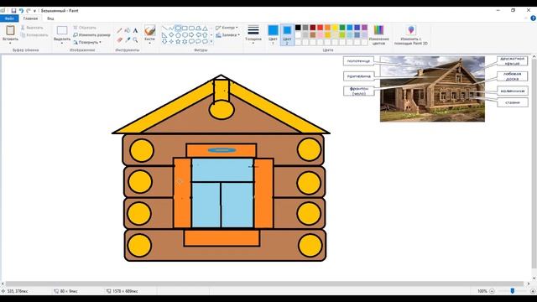Activate Color 2 background selector
This screenshot has width=537, height=302.
[x=287, y=34]
